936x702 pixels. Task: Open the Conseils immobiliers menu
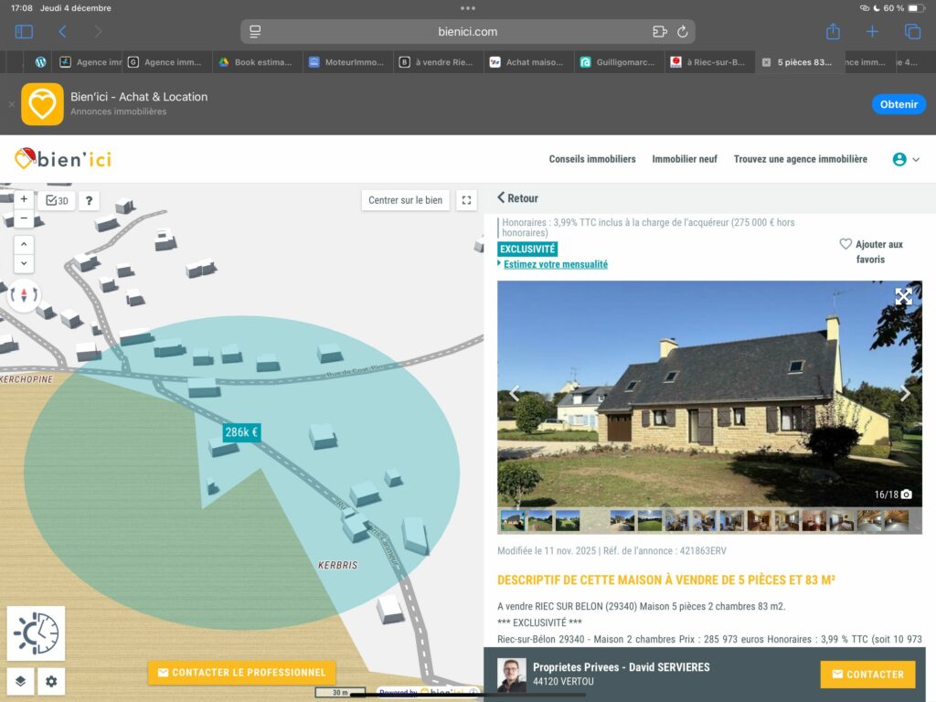[x=591, y=159]
